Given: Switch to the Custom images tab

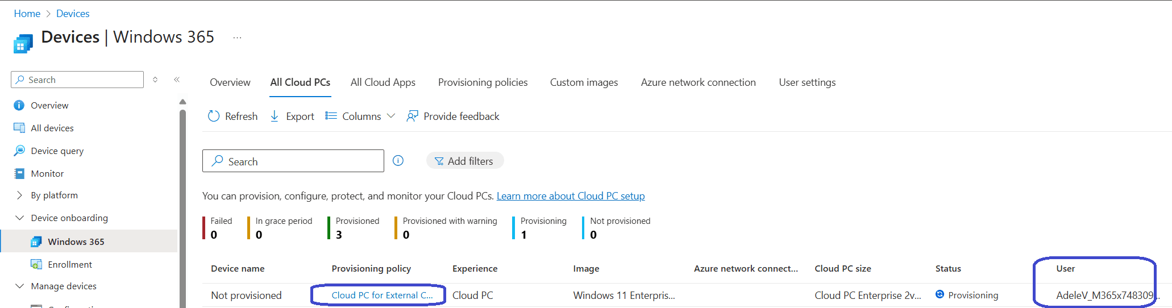Looking at the screenshot, I should coord(584,82).
